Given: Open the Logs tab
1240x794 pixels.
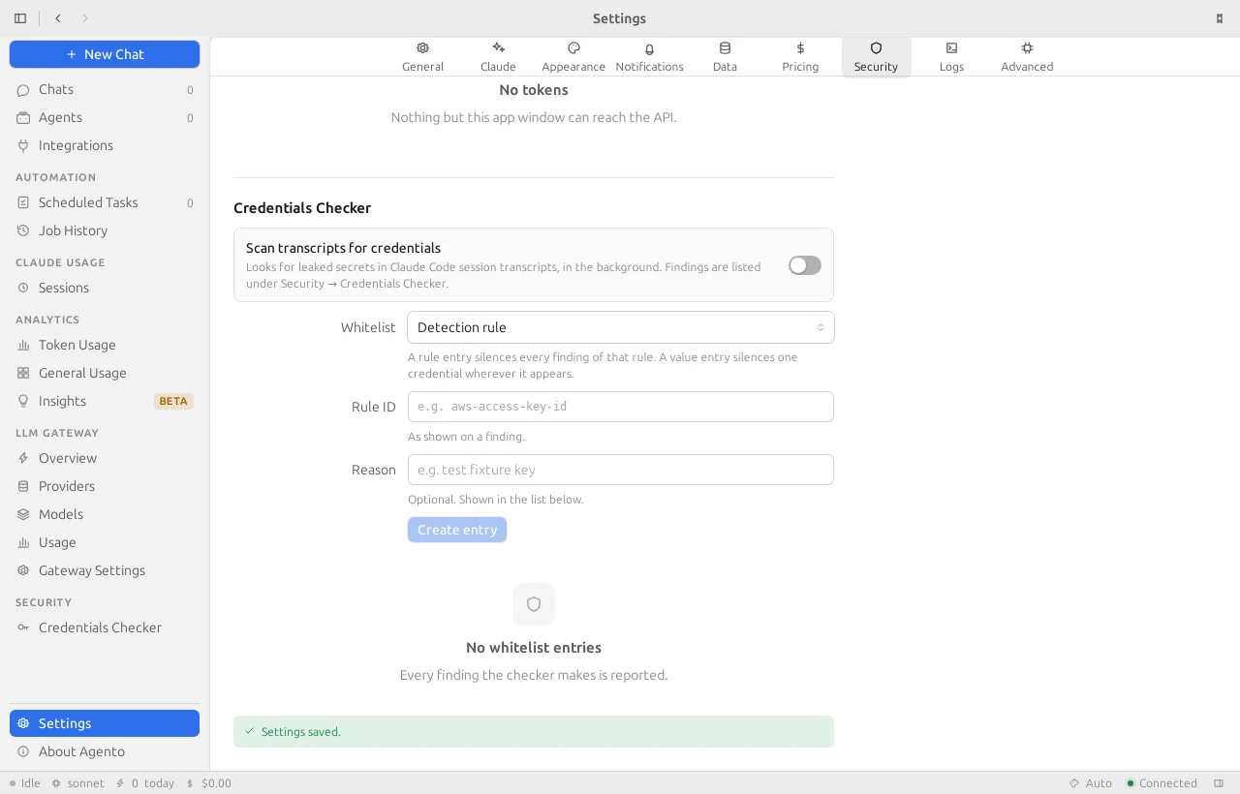Looking at the screenshot, I should pyautogui.click(x=951, y=57).
